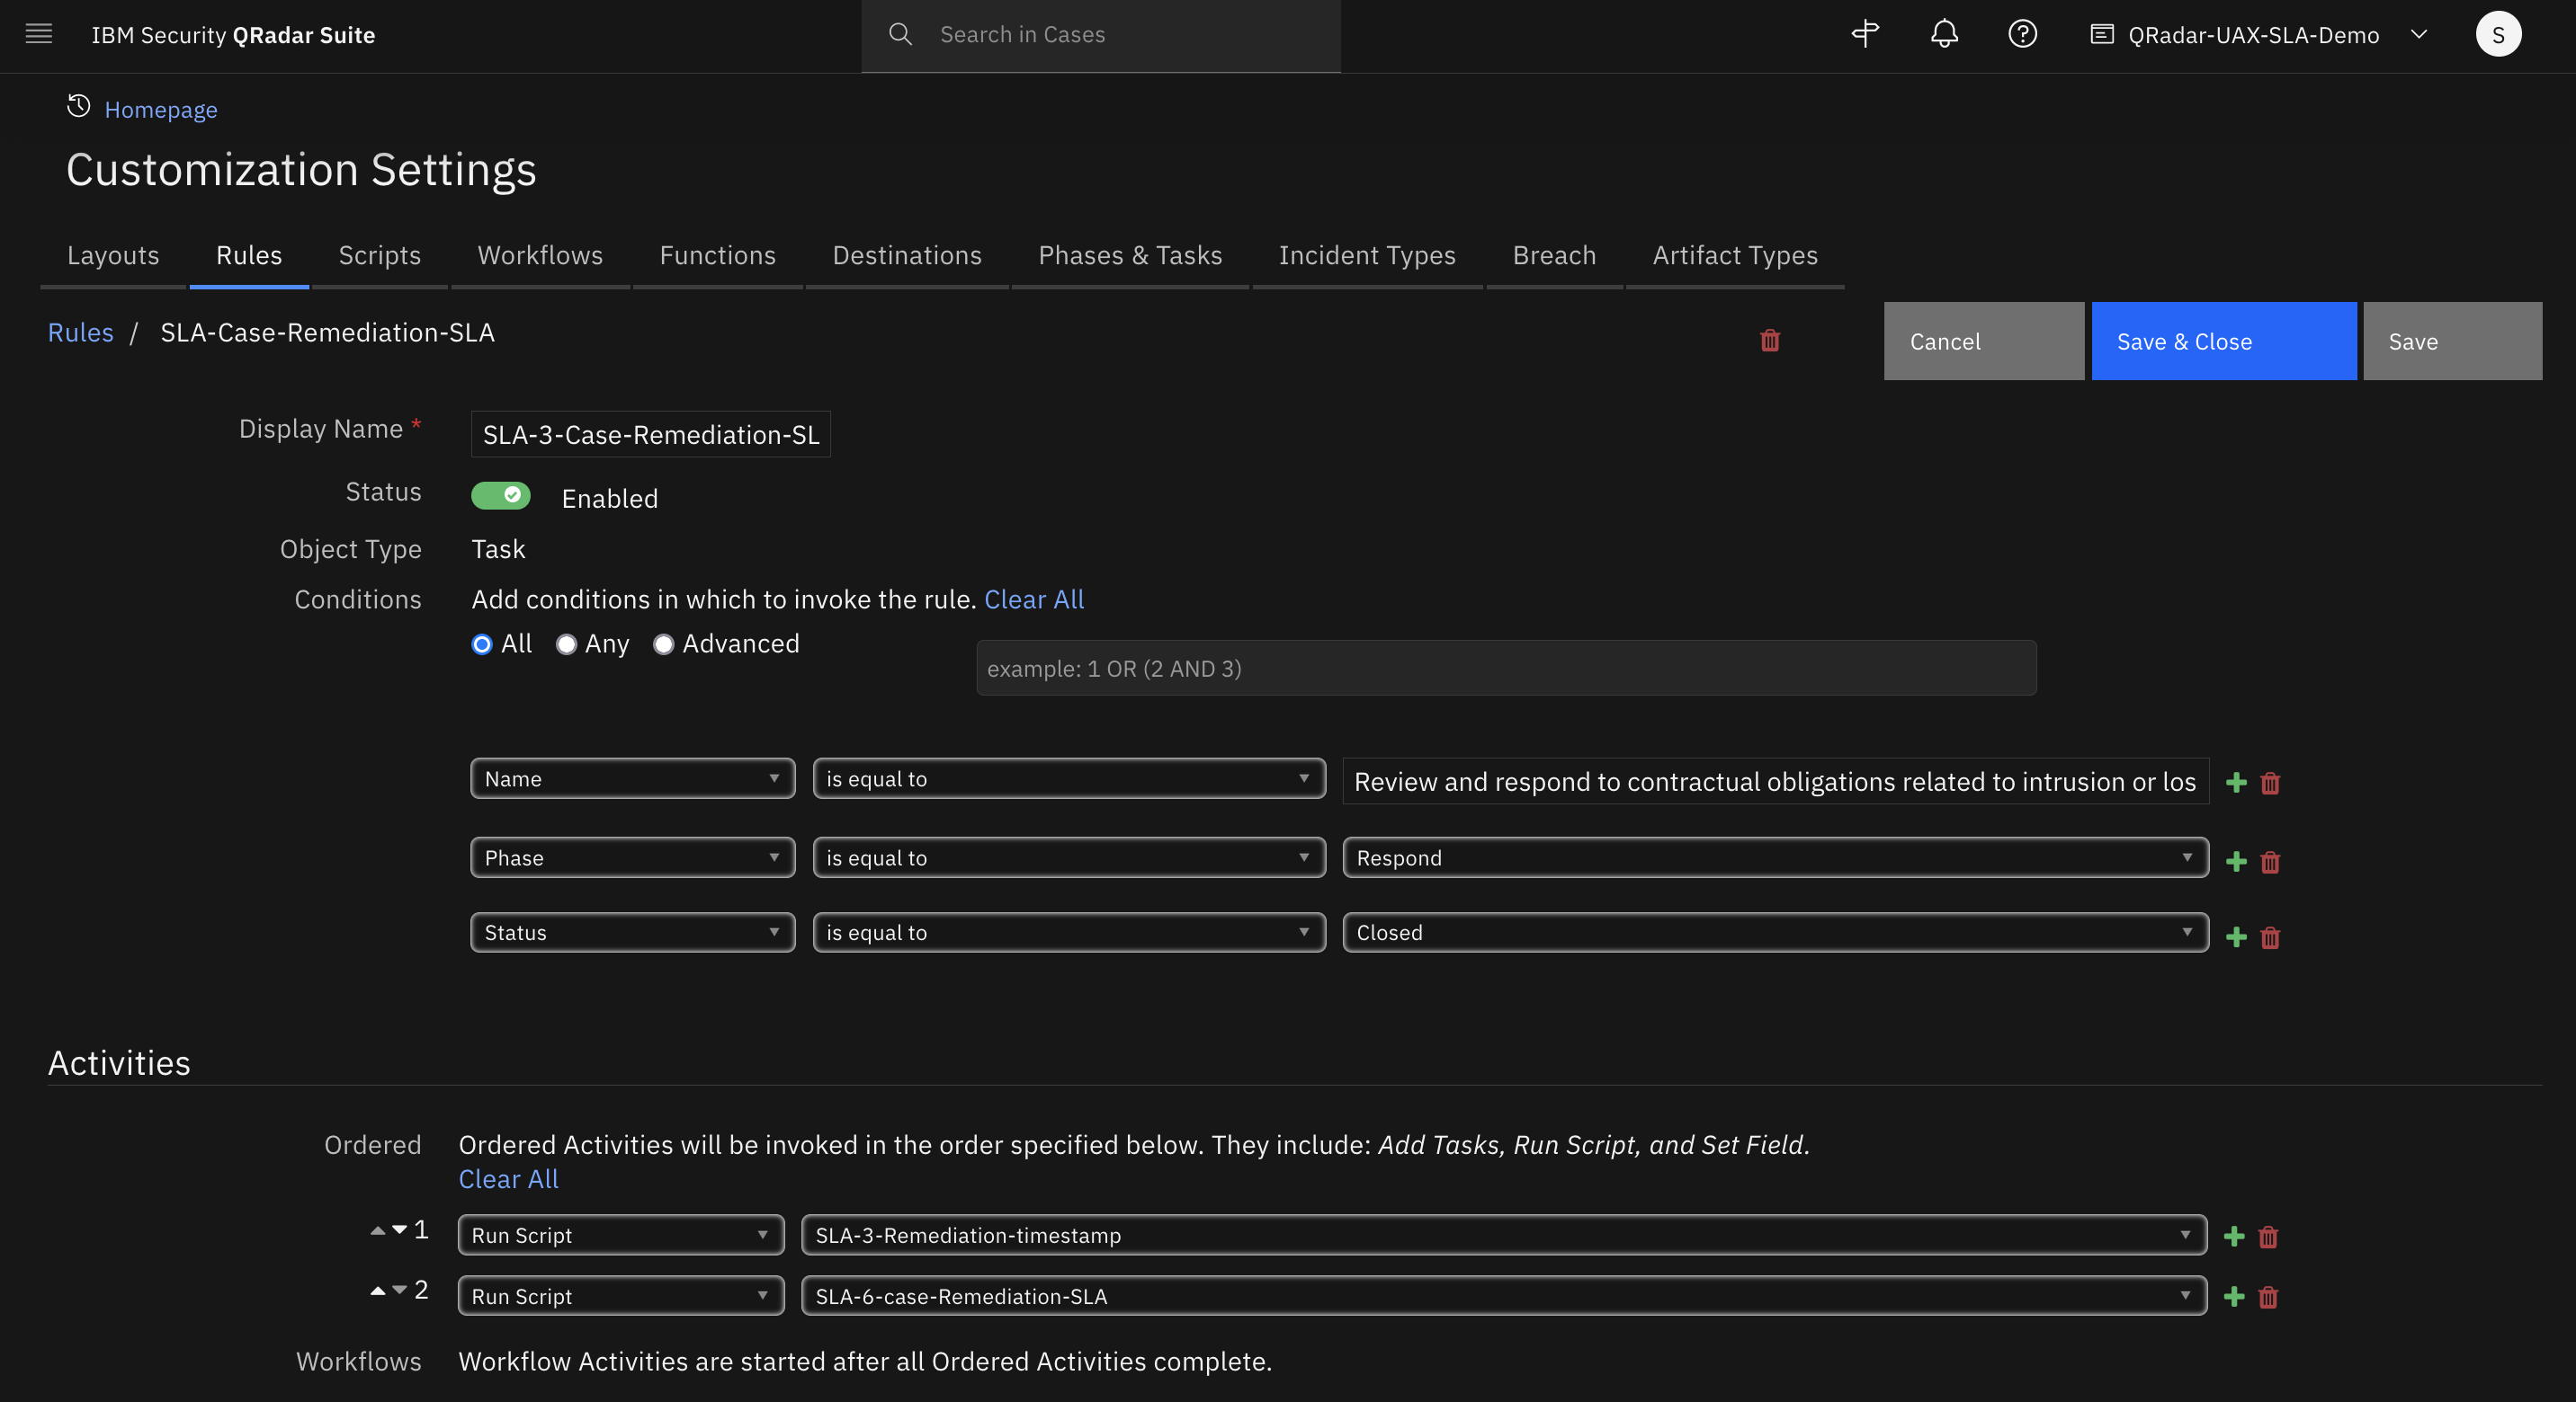Switch to the Workflows tab
Image resolution: width=2576 pixels, height=1402 pixels.
[540, 255]
